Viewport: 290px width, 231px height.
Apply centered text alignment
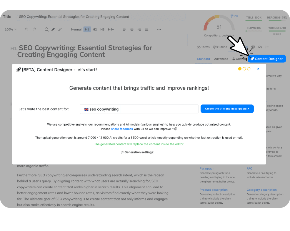point(132,29)
